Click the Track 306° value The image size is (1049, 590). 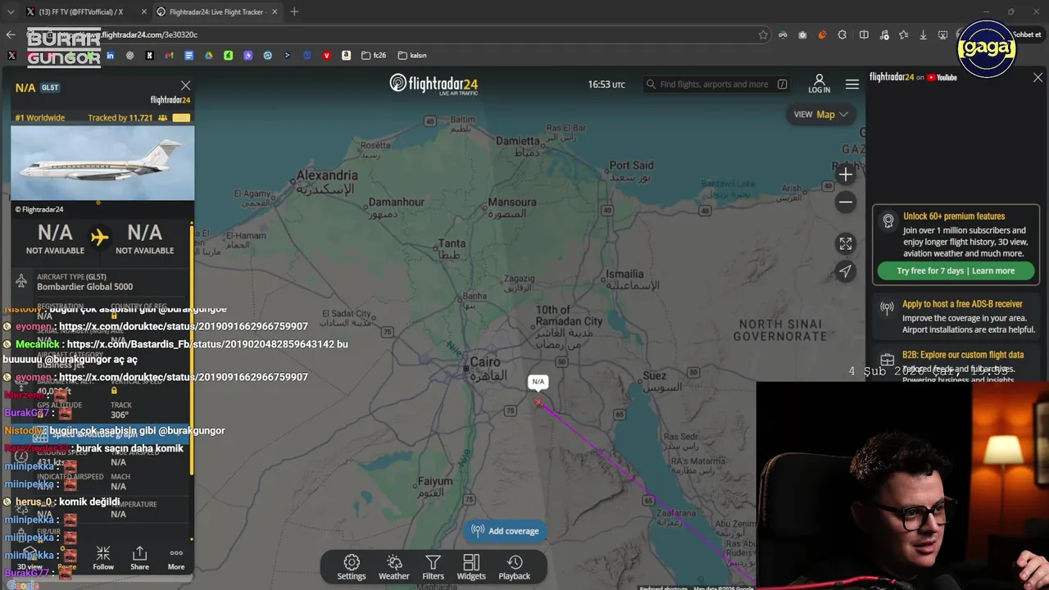[x=120, y=415]
